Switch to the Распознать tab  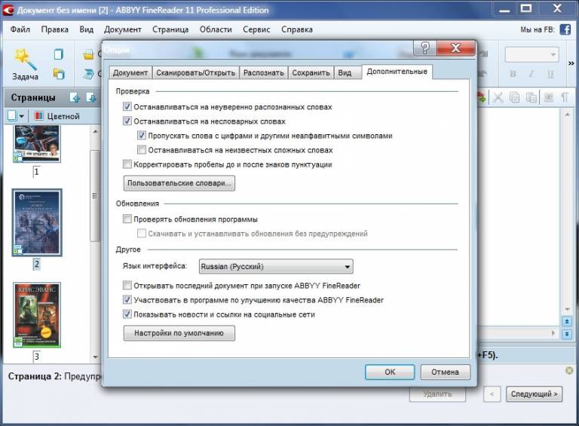click(x=264, y=72)
